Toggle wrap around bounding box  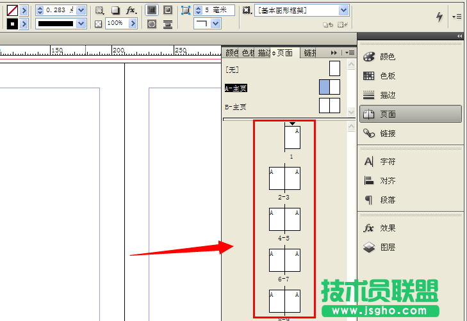tap(168, 10)
